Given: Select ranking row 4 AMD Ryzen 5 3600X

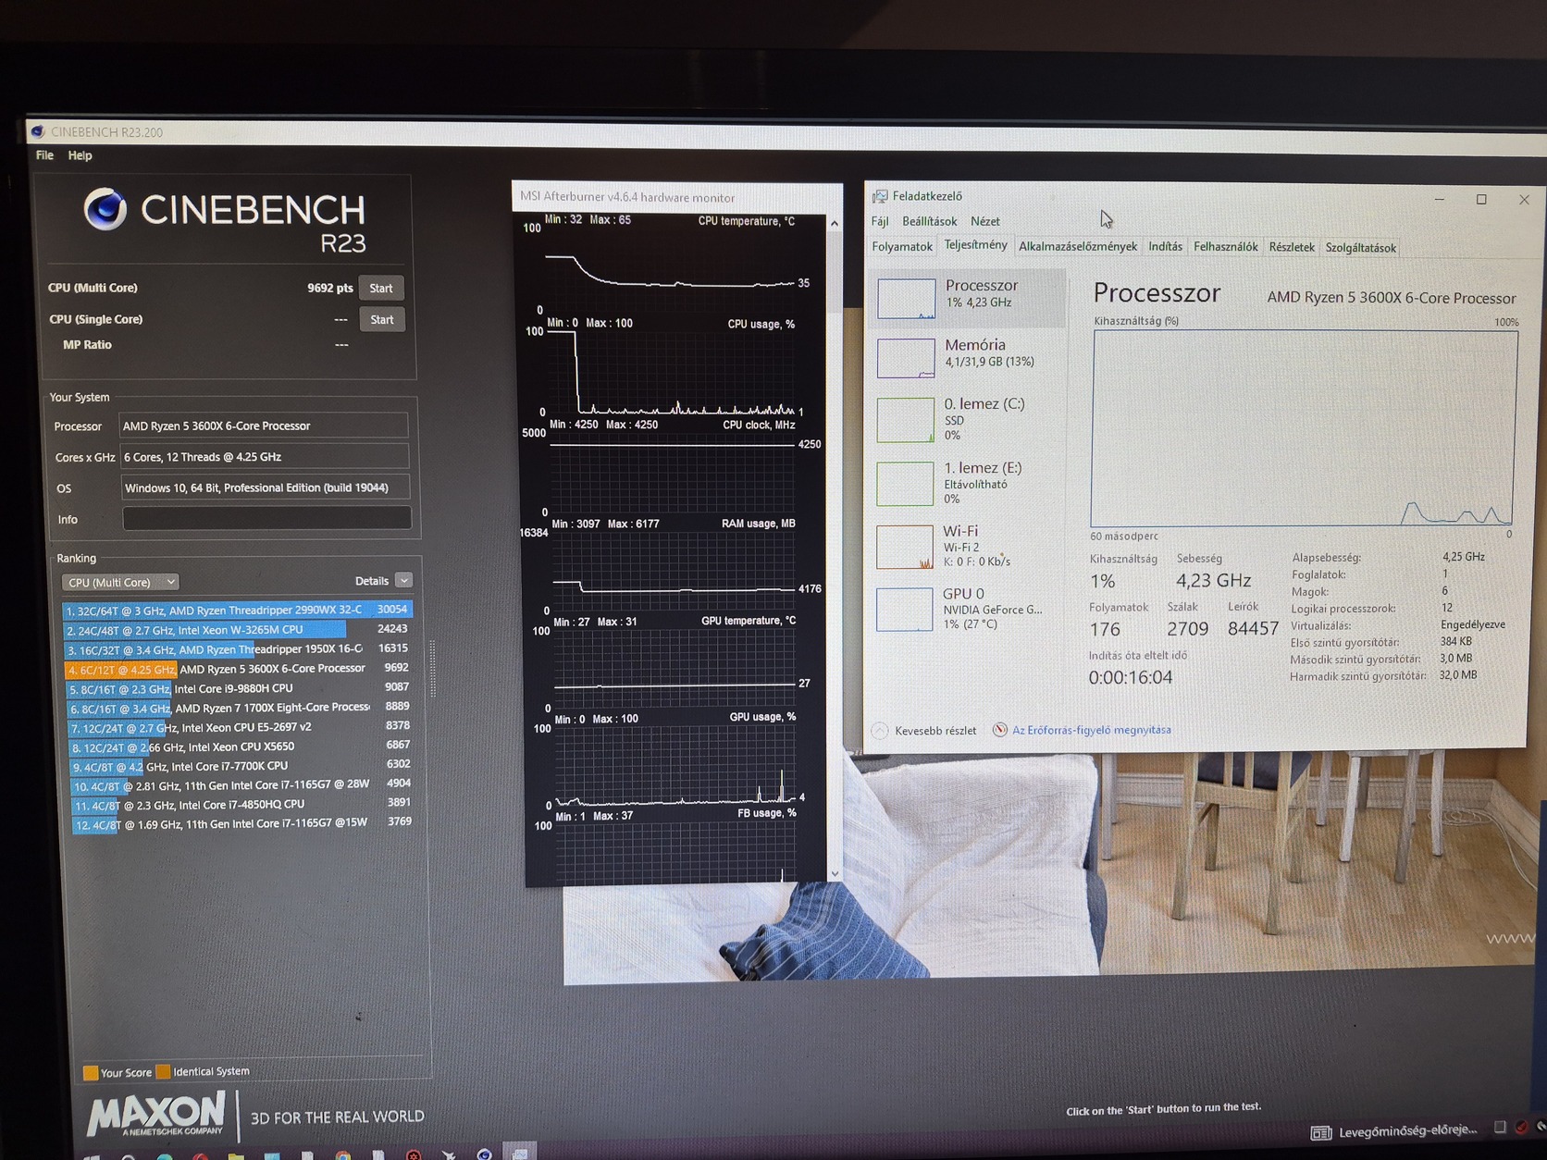Looking at the screenshot, I should 238,668.
